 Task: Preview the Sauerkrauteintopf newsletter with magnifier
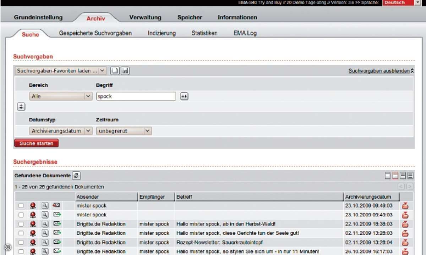point(45,242)
